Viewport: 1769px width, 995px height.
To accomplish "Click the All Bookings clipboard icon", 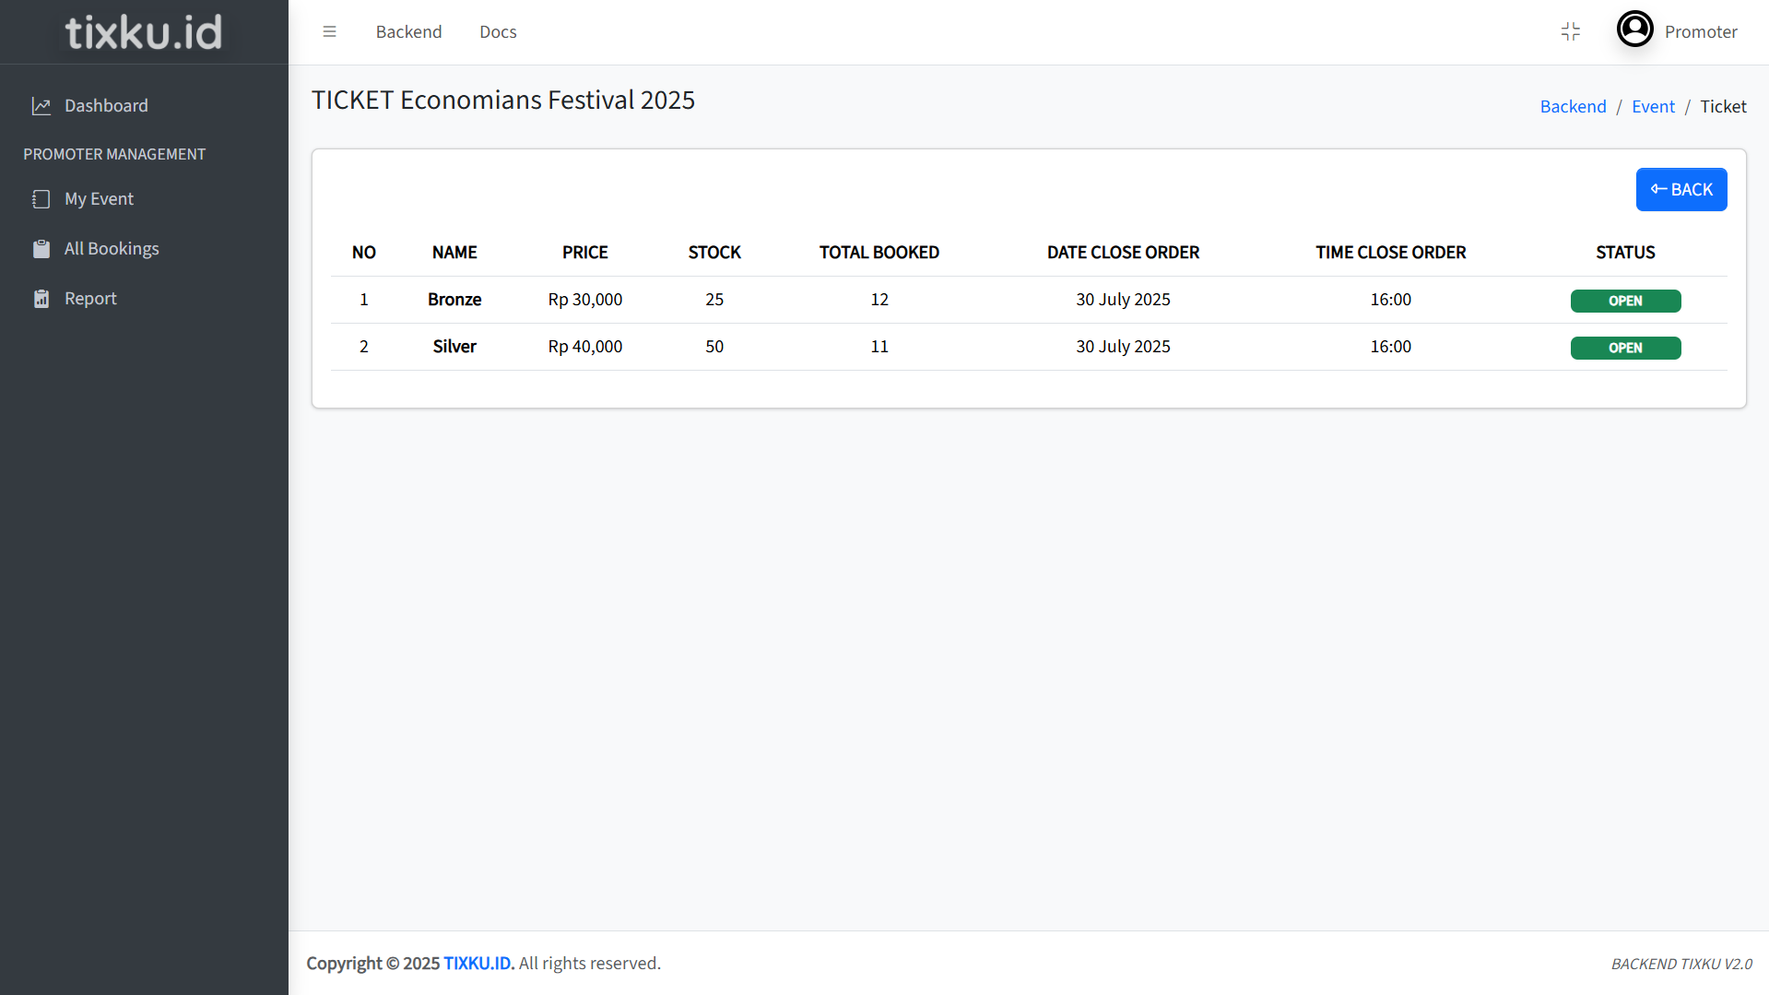I will [41, 249].
